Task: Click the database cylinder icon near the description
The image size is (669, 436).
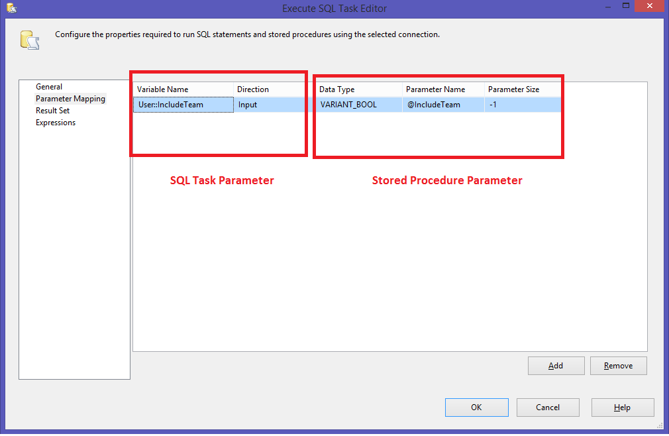Action: tap(29, 38)
